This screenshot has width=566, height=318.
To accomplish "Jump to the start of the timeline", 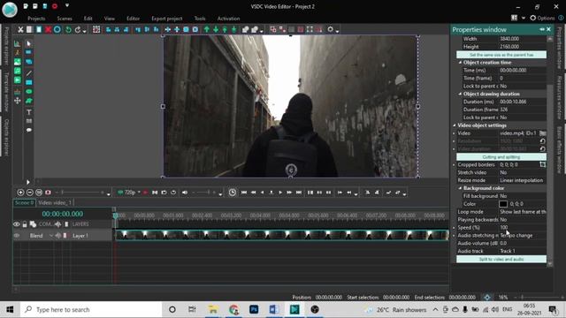I will pos(244,193).
